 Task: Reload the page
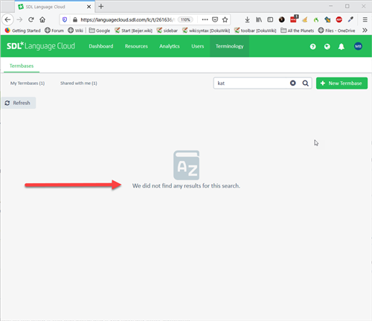pos(31,19)
